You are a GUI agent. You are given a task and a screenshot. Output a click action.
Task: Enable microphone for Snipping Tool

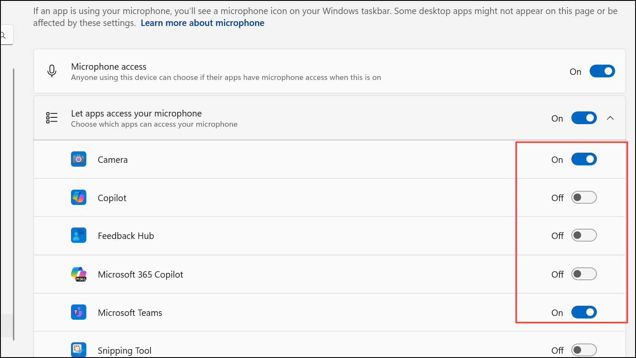tap(584, 350)
